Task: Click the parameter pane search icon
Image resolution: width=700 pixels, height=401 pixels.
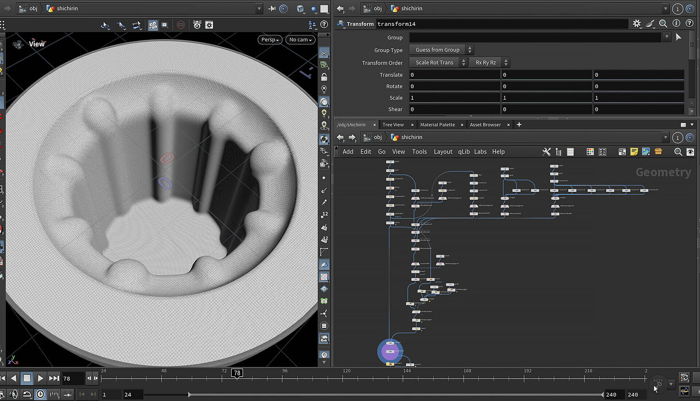Action: [x=663, y=24]
